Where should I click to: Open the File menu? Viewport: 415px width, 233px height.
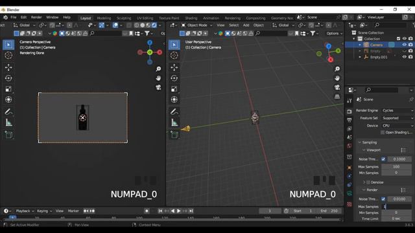click(14, 17)
